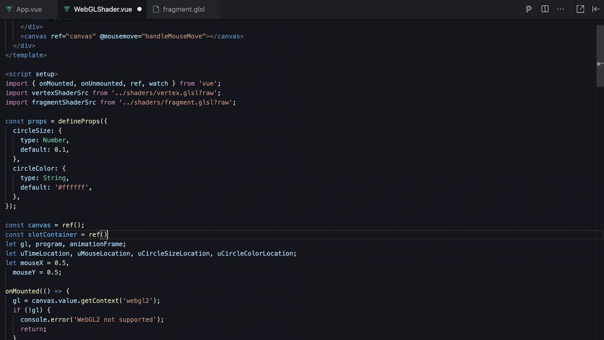Open the fragment.glsl tab

click(179, 9)
